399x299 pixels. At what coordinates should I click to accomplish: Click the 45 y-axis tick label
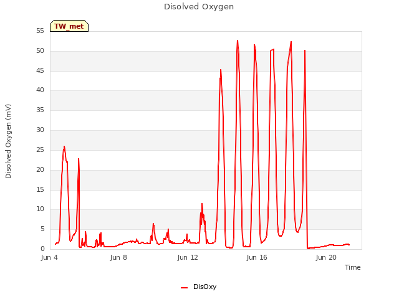point(40,70)
